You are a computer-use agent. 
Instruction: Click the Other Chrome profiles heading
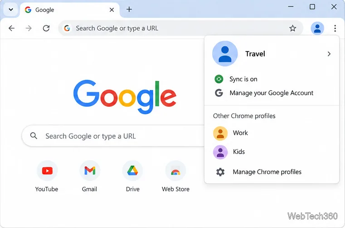[244, 116]
